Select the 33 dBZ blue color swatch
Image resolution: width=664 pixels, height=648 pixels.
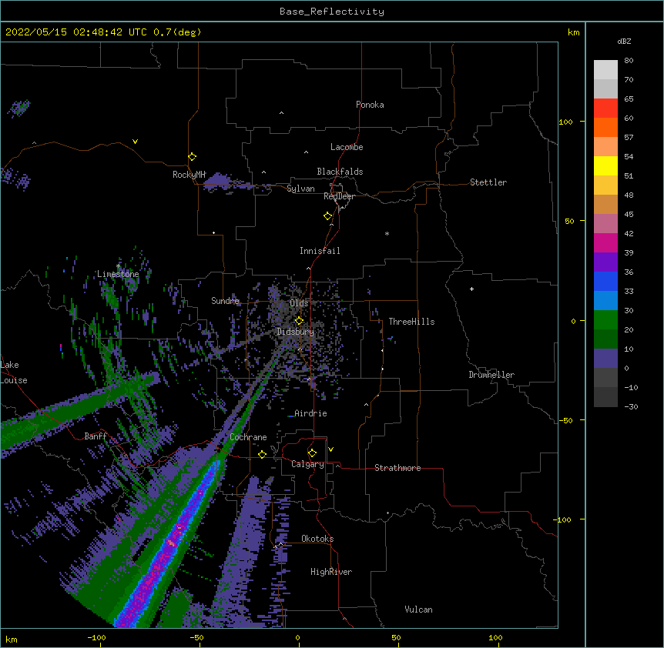(605, 300)
